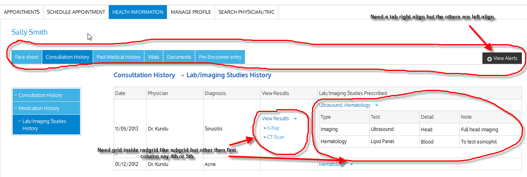Open the CT-Scan result link

[x=275, y=137]
